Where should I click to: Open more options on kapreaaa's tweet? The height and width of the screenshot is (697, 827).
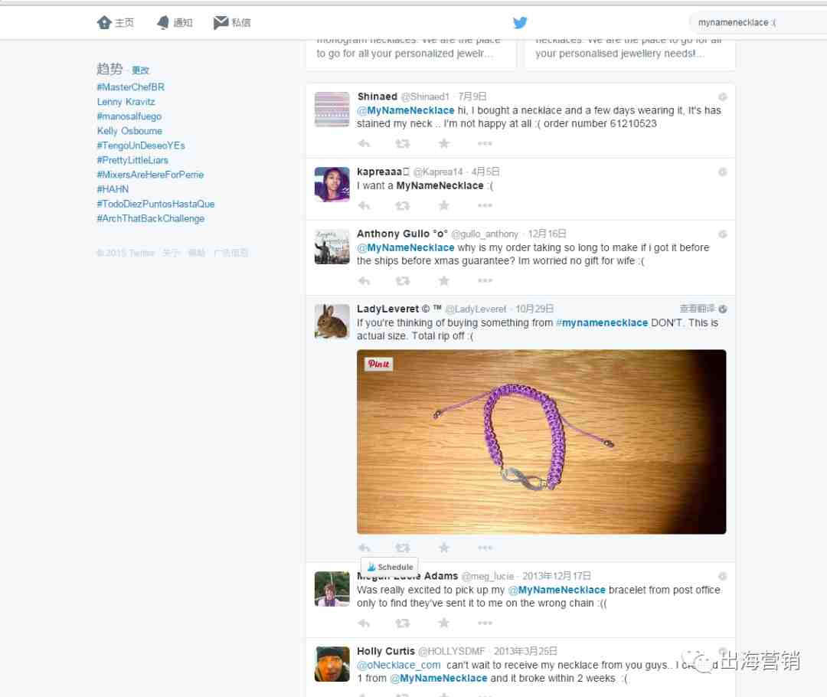485,206
